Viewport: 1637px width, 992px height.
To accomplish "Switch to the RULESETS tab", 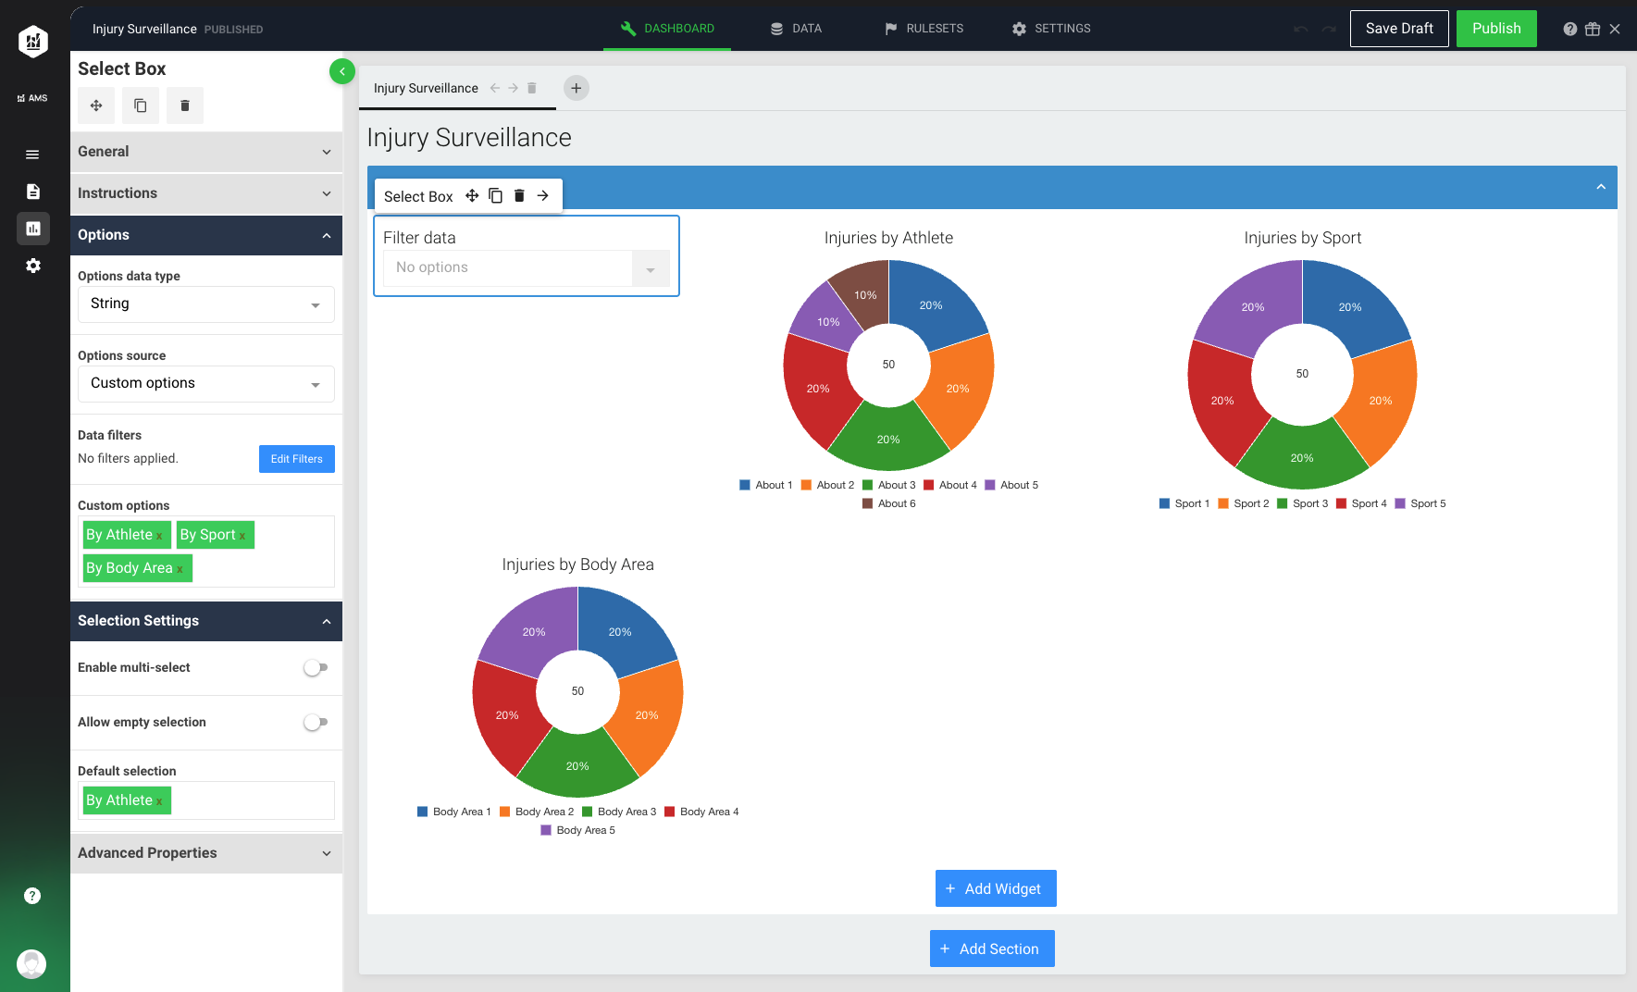I will (x=924, y=29).
